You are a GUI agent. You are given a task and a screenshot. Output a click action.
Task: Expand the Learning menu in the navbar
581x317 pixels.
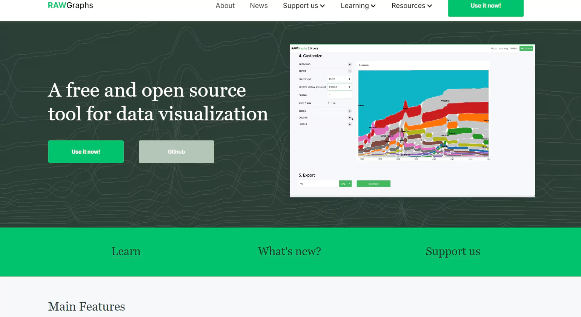coord(358,6)
